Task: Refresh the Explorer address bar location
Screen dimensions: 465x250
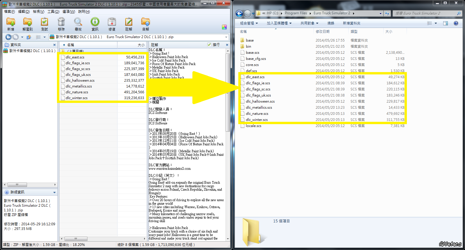Action: click(x=387, y=13)
